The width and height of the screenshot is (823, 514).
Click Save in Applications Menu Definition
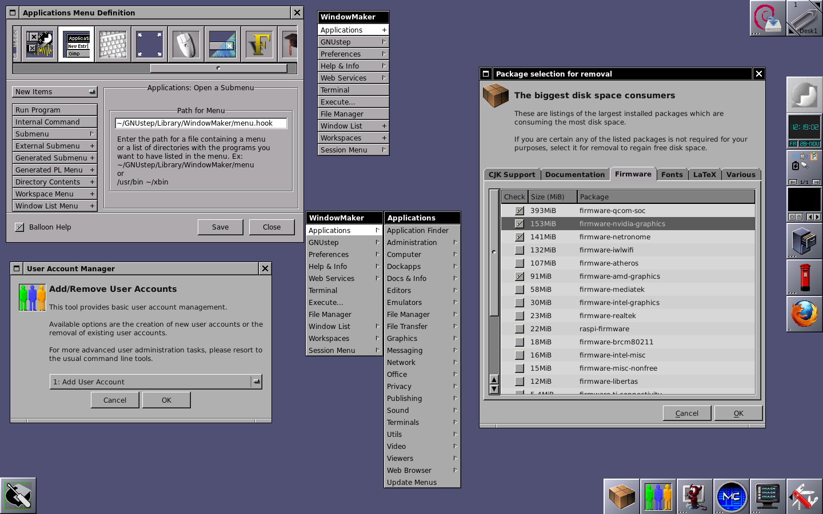click(x=220, y=227)
